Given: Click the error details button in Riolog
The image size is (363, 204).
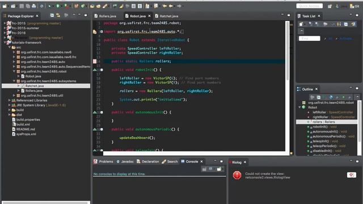Looking at the screenshot, I should click(x=352, y=175).
